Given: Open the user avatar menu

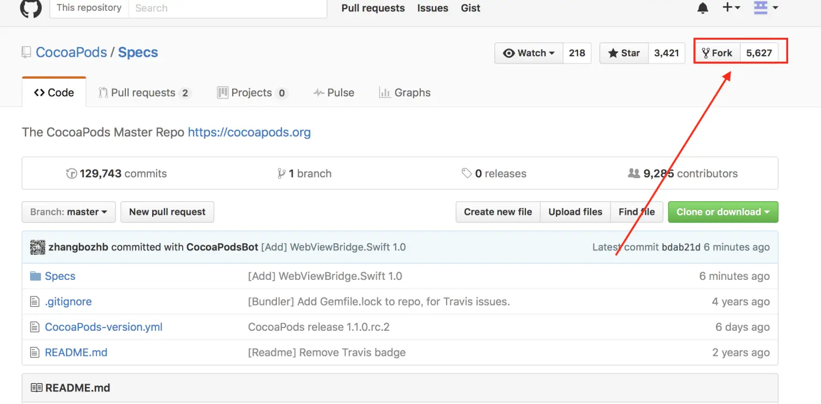Looking at the screenshot, I should [x=766, y=8].
